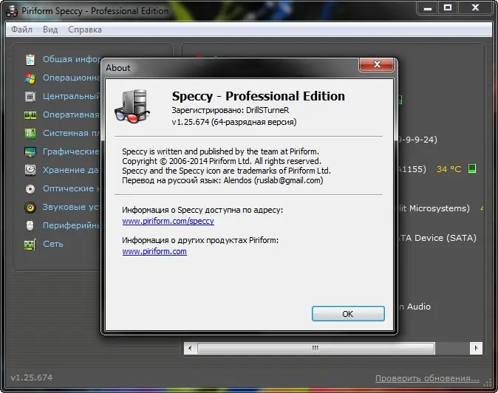The image size is (498, 393).
Task: Click the Speccy logo in About dialog
Action: (x=132, y=106)
